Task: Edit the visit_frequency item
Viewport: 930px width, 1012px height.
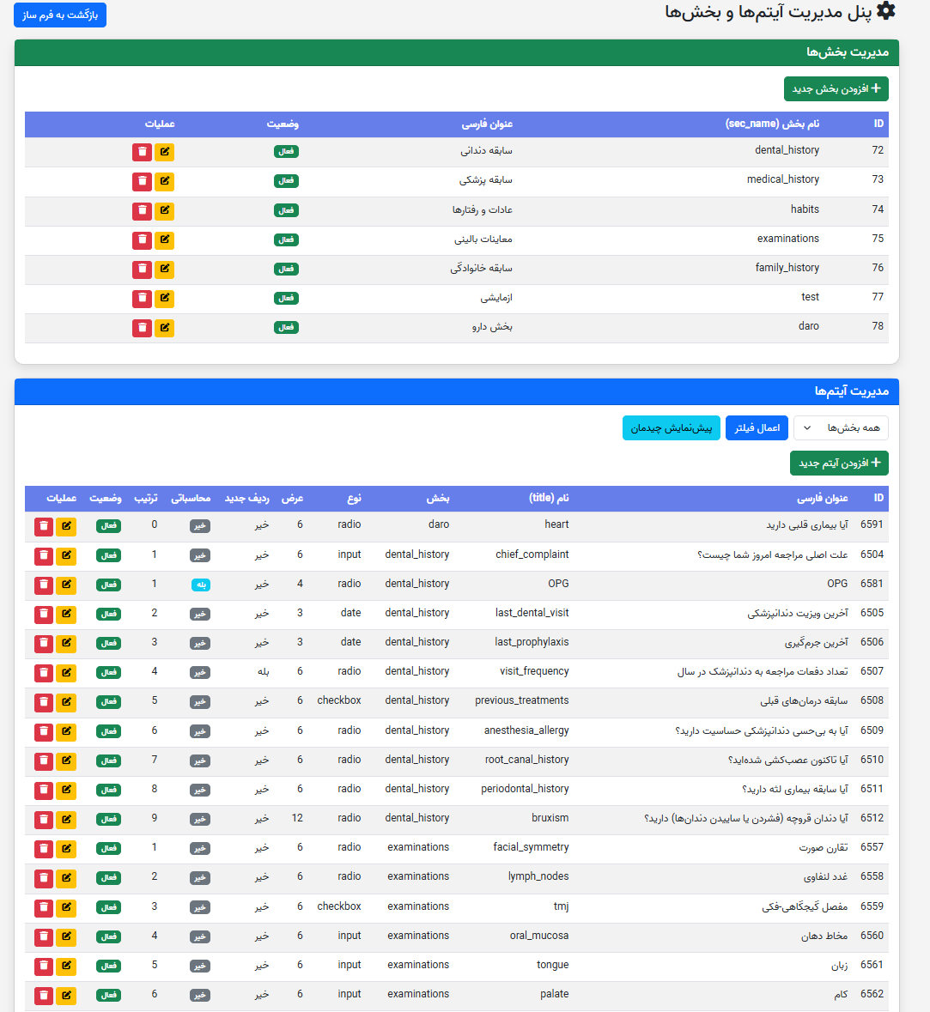Action: (66, 673)
